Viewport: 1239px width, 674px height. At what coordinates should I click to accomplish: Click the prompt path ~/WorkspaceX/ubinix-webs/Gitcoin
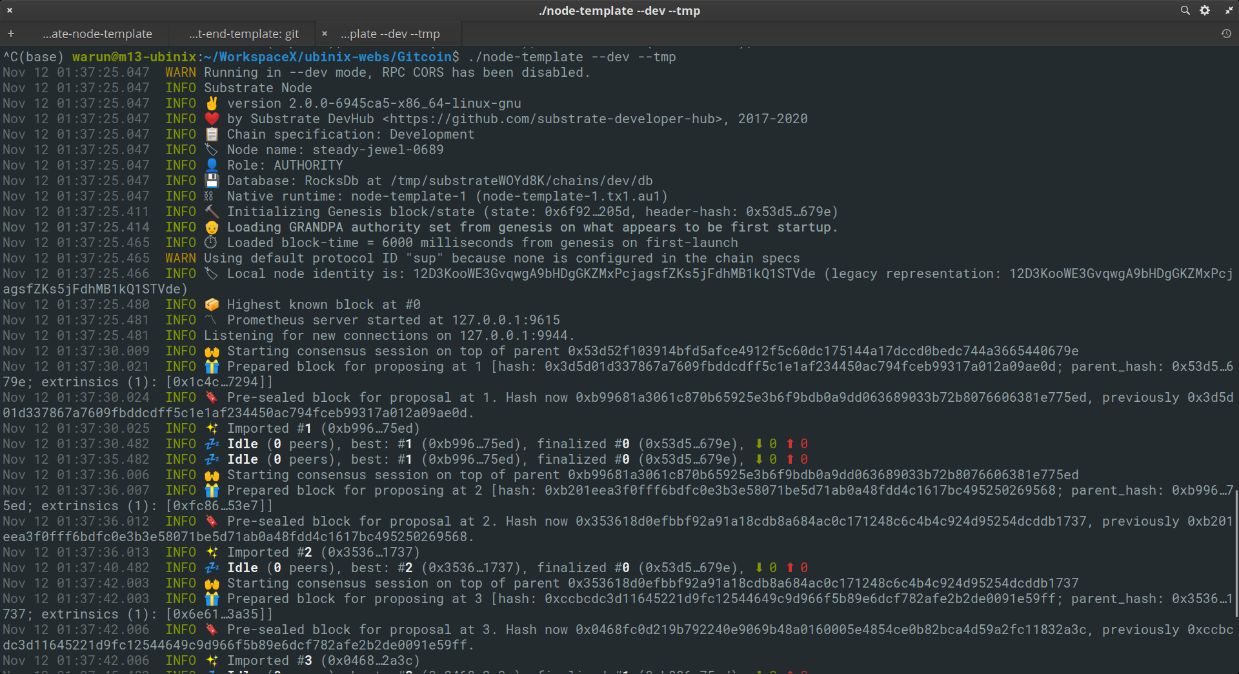tap(328, 57)
